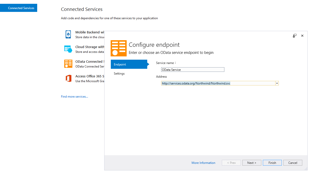Close the Configure endpoint dialog
This screenshot has width=319, height=177.
point(302,36)
